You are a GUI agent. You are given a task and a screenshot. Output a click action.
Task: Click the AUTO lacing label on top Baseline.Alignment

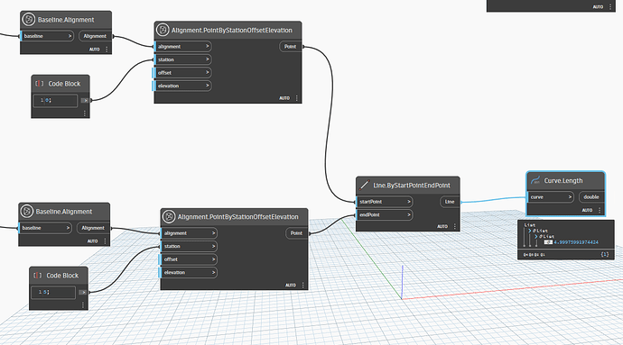point(94,50)
